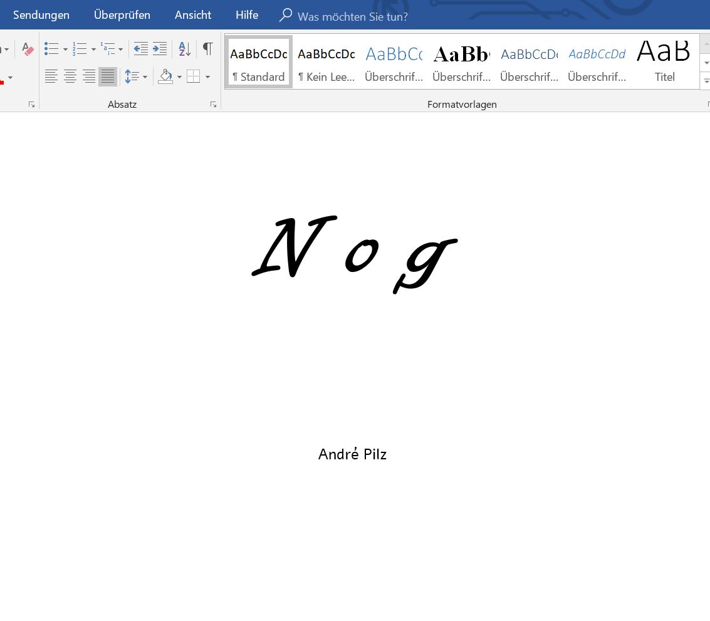Image resolution: width=710 pixels, height=621 pixels.
Task: Align text right
Action: [x=89, y=76]
